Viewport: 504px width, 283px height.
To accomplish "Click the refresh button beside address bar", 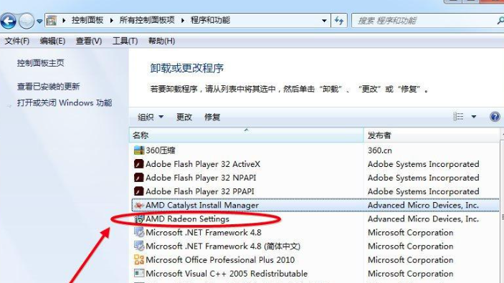I will pyautogui.click(x=339, y=21).
